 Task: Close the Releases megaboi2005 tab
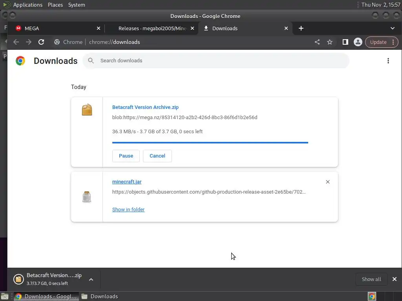click(x=192, y=28)
